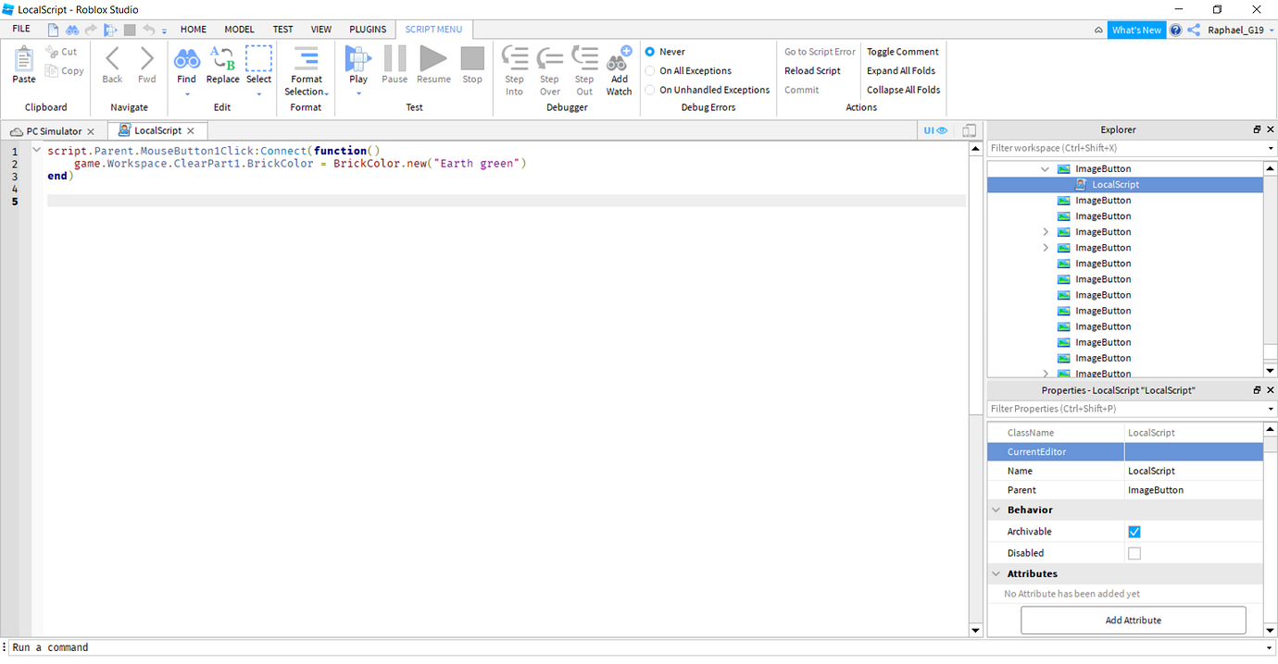Switch to the VIEW ribbon tab

(x=321, y=30)
